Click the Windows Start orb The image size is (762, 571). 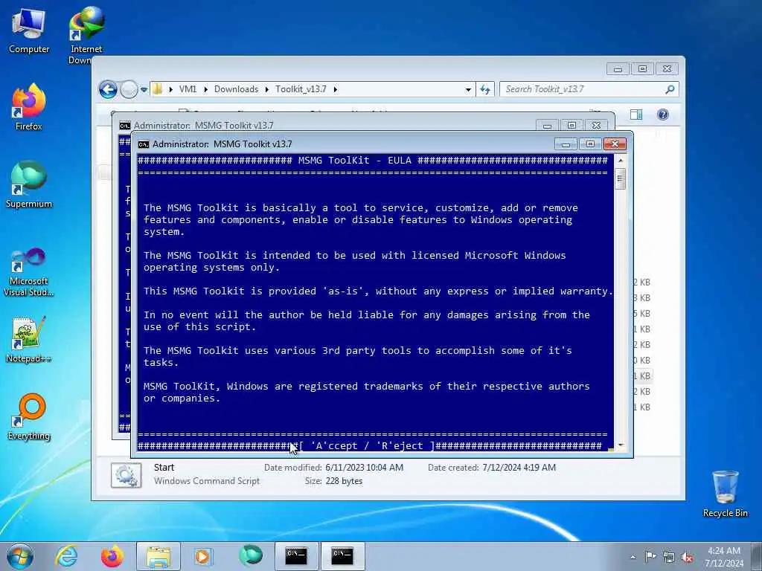coord(20,556)
